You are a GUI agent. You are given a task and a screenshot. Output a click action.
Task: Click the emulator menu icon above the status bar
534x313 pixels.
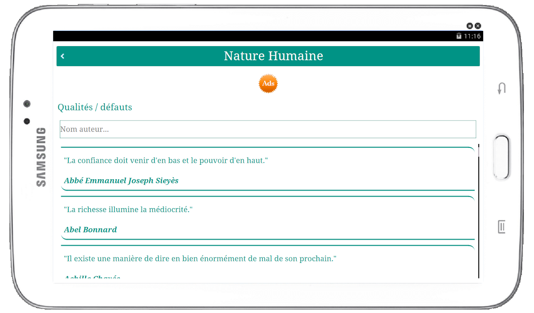click(470, 26)
